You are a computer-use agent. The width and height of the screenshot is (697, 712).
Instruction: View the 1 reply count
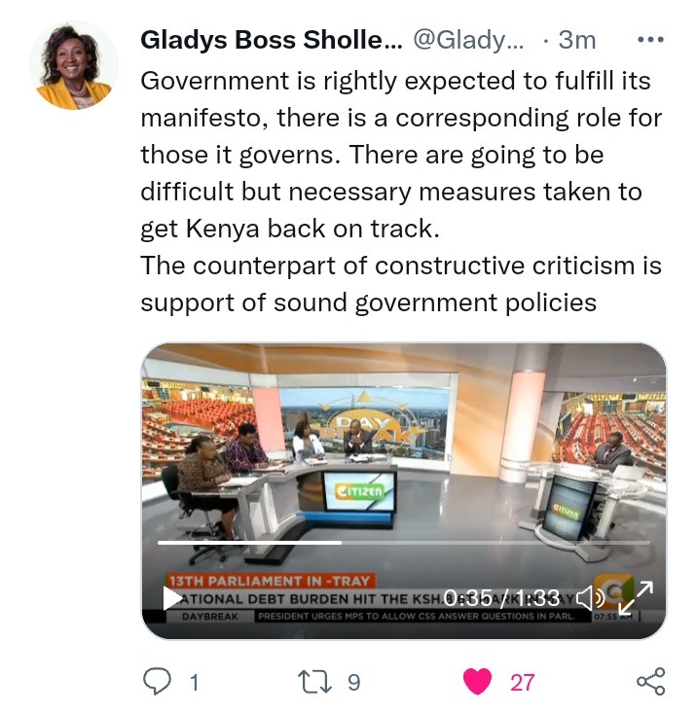point(194,682)
